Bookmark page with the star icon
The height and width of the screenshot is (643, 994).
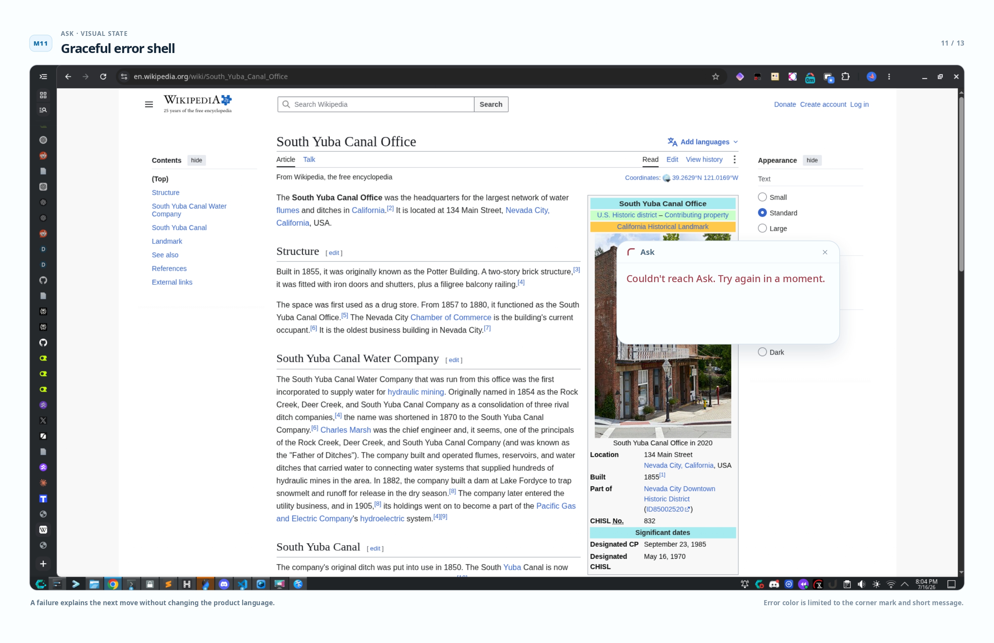pos(715,76)
